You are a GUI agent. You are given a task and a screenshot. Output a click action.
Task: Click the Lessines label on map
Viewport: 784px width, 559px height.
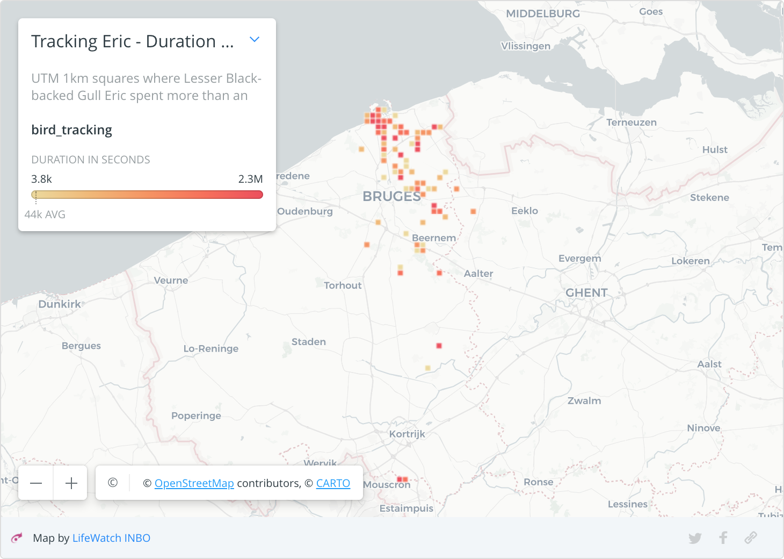(628, 504)
